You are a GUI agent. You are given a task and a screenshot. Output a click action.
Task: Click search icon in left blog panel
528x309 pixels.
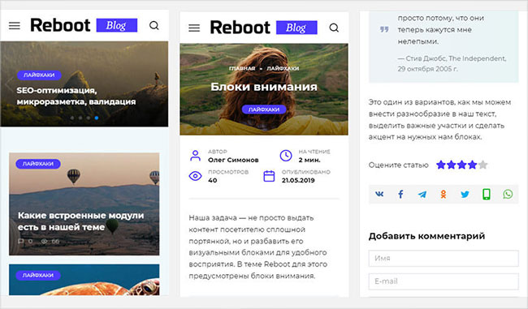pyautogui.click(x=154, y=26)
